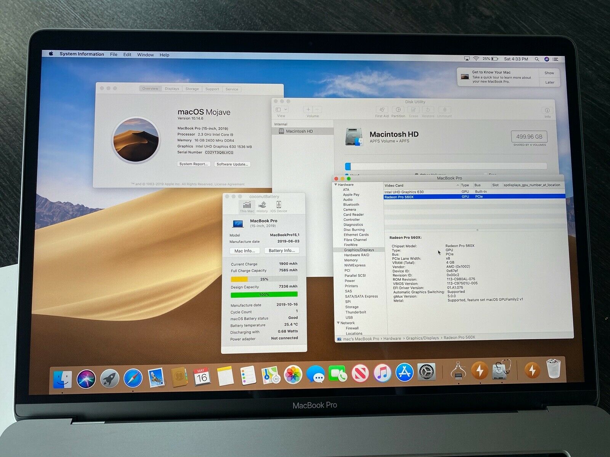Click Battery Info button in coconutBattery
The height and width of the screenshot is (457, 610).
point(282,251)
